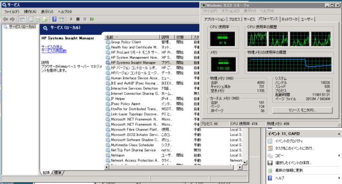The width and height of the screenshot is (342, 184).
Task: Click the gear icon beside Link-Layer Topology Discove...
Action: (108, 114)
